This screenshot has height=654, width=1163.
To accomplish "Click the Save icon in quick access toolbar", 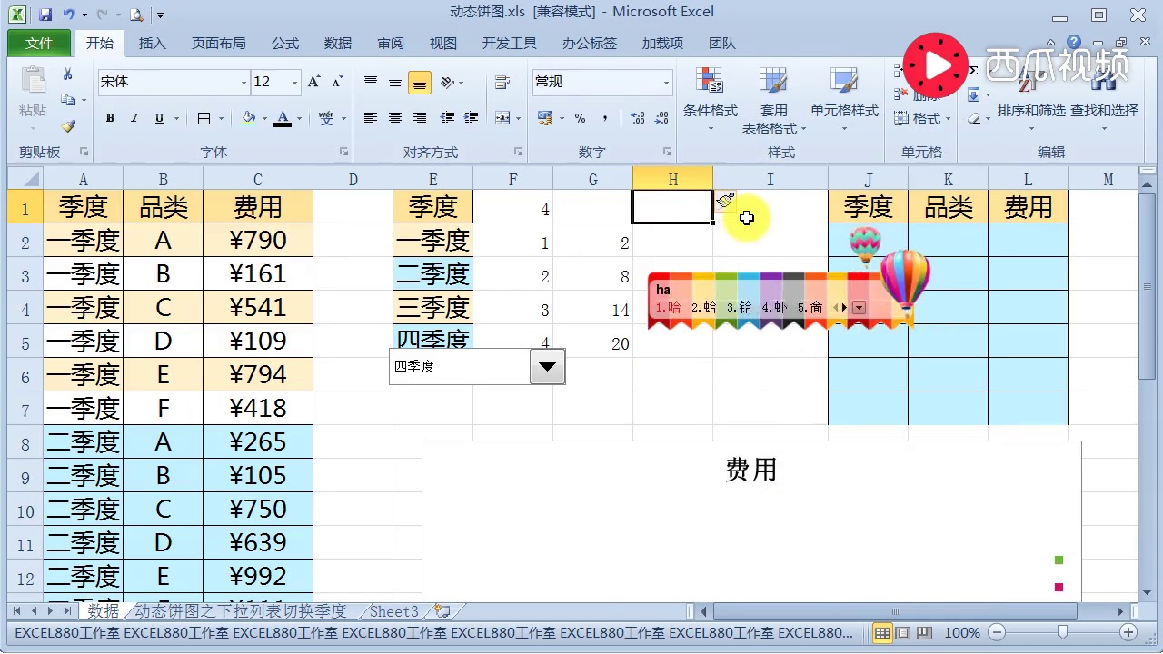I will (x=45, y=14).
